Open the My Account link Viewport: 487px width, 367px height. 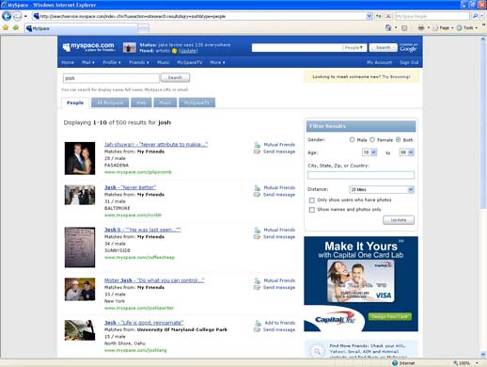(x=379, y=62)
